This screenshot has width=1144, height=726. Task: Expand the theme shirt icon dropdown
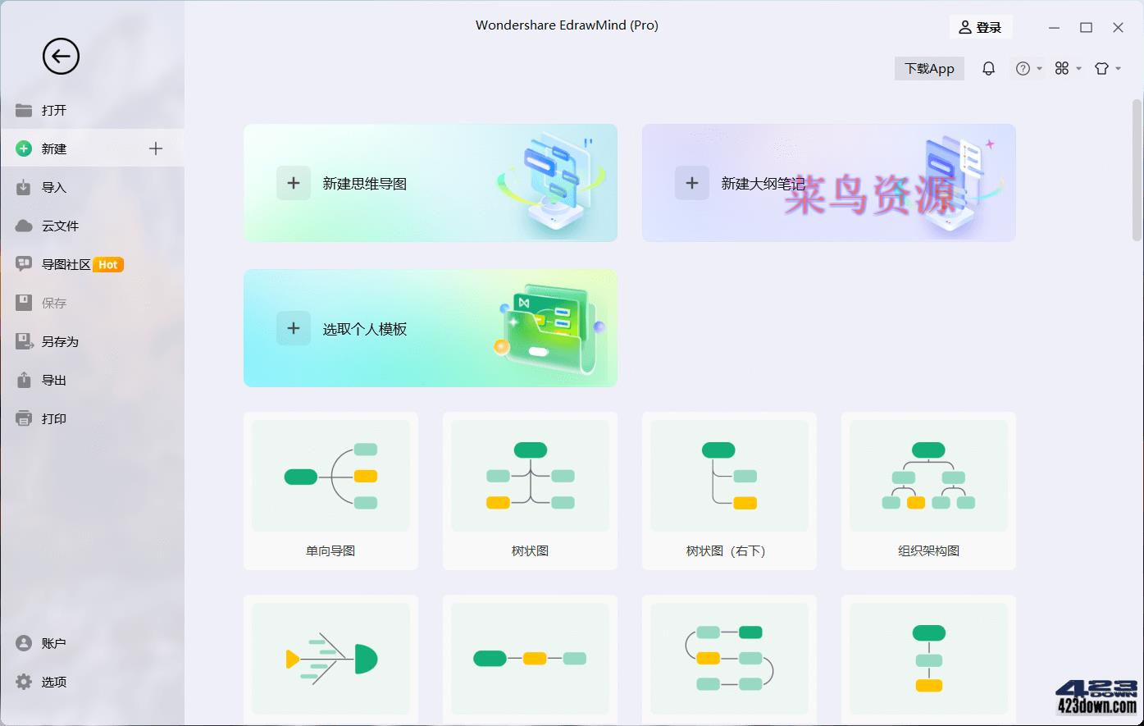(x=1102, y=68)
